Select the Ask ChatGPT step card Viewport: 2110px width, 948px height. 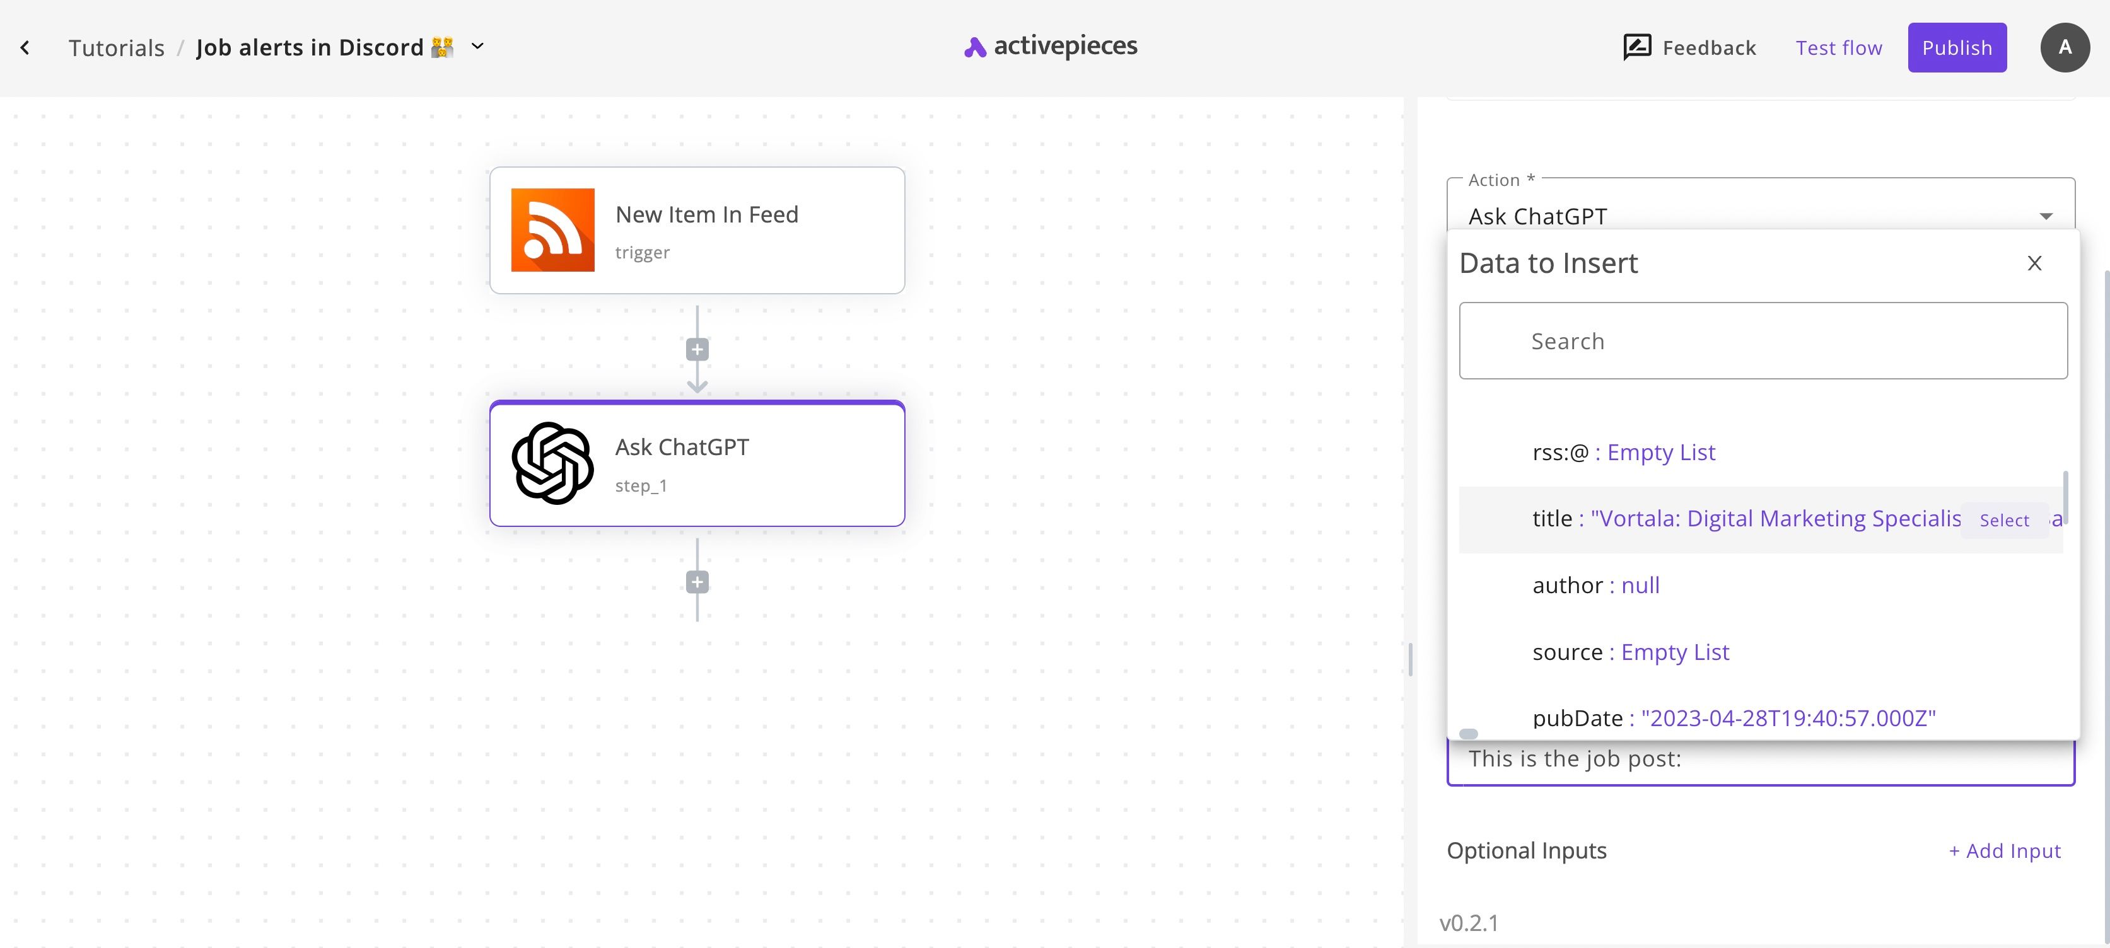point(697,463)
